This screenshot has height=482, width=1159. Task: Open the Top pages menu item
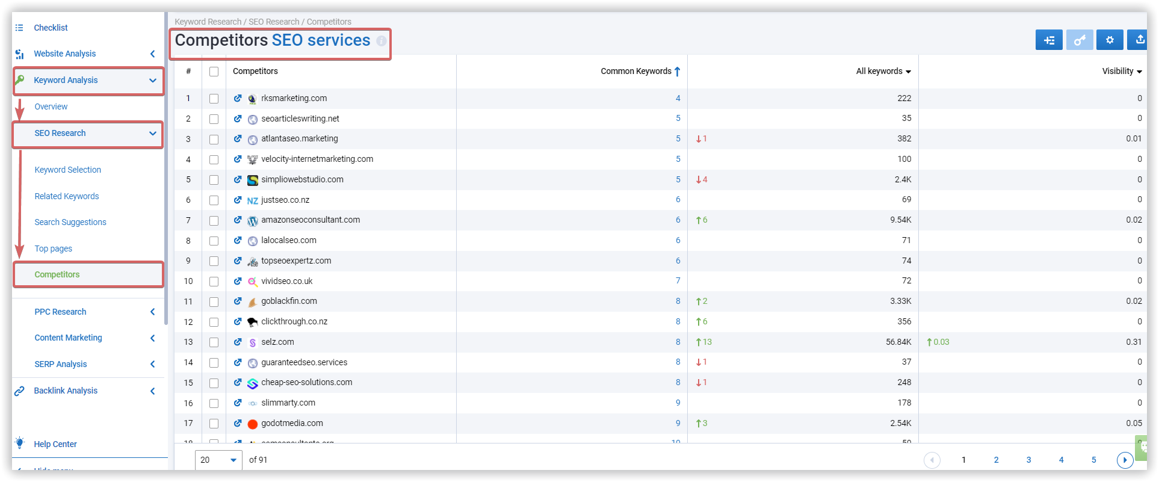[54, 249]
